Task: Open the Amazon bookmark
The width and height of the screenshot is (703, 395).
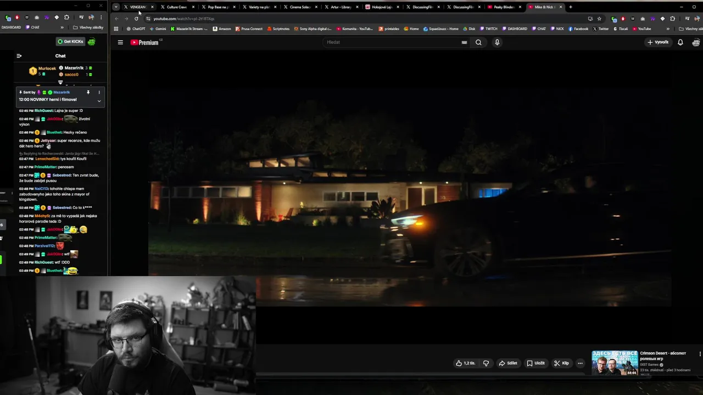Action: pyautogui.click(x=222, y=29)
